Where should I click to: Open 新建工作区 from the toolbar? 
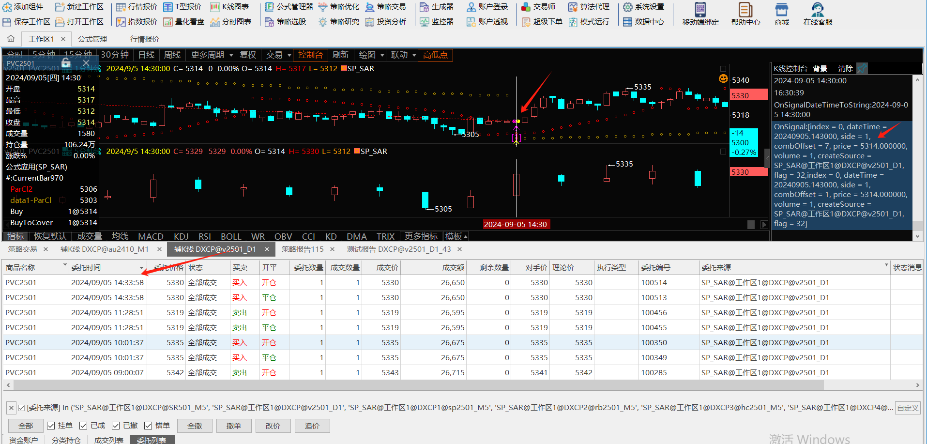(x=79, y=7)
